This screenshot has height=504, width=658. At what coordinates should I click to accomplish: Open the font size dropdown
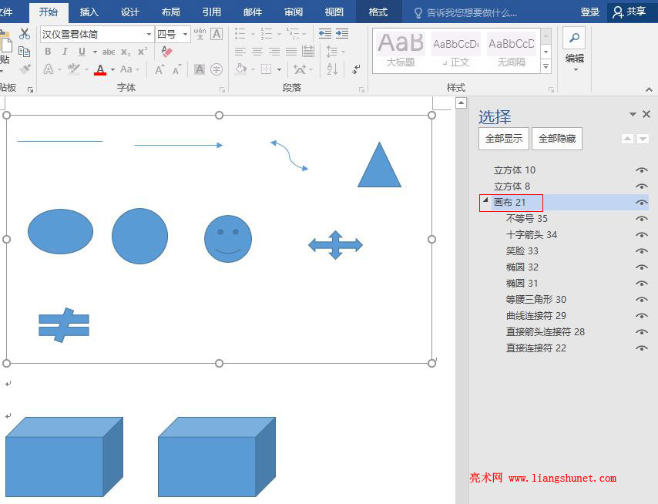pos(185,34)
